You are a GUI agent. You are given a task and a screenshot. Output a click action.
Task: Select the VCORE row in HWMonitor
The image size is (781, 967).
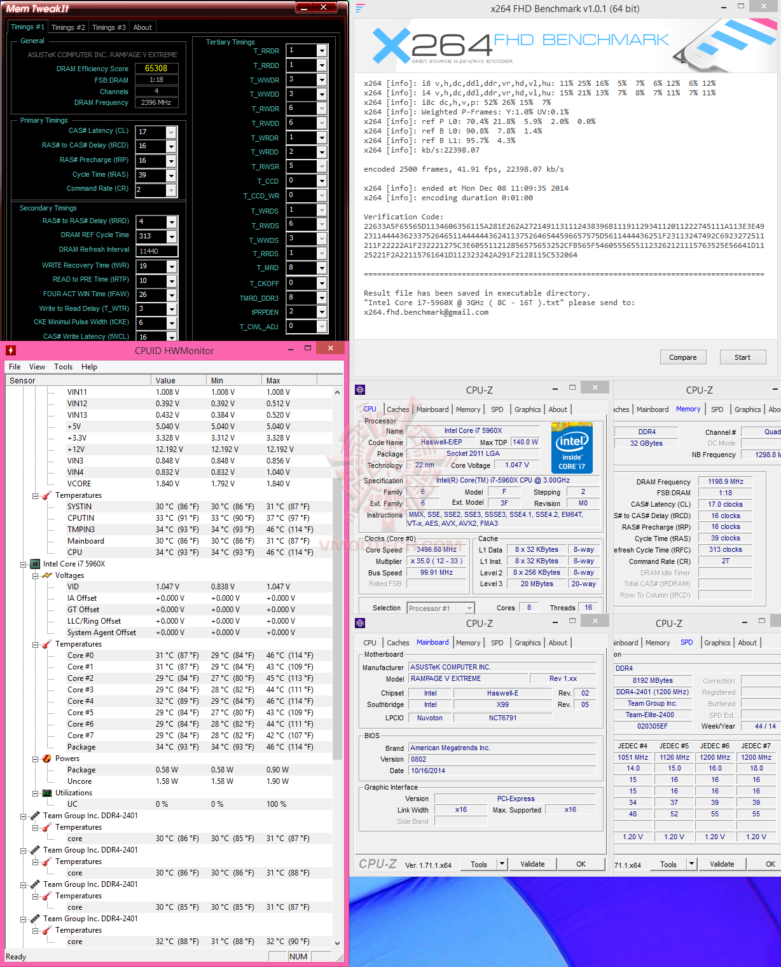pos(169,484)
